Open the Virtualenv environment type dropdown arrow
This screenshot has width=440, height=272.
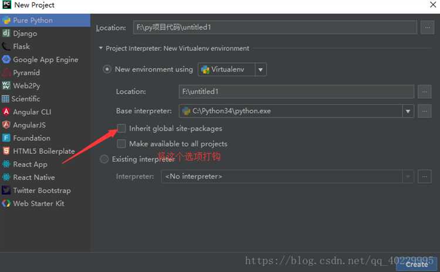tap(260, 70)
